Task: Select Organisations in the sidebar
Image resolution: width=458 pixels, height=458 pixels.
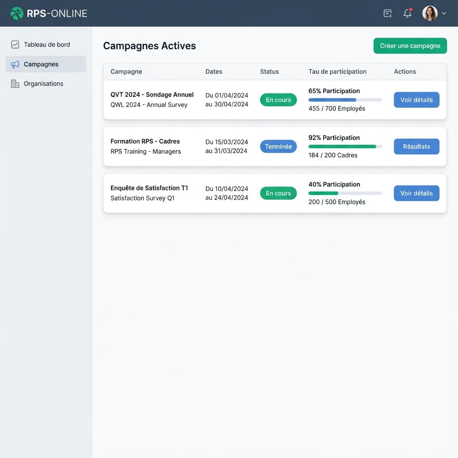Action: pyautogui.click(x=43, y=84)
